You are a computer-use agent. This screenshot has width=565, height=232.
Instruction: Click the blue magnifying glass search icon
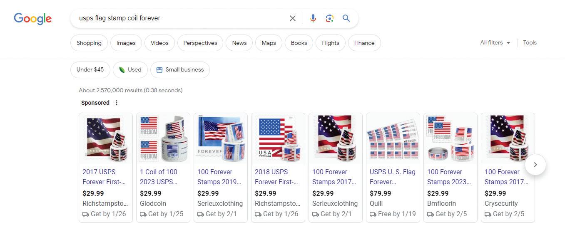click(x=346, y=18)
